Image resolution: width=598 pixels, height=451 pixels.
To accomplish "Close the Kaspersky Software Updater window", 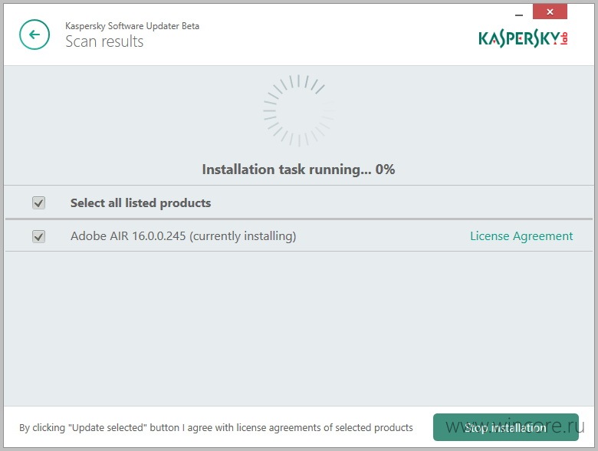I will coord(550,12).
